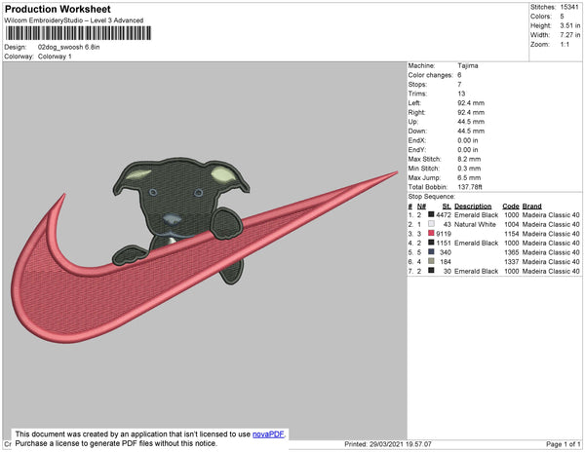Click the beige swatch beside 184
This screenshot has width=585, height=452.
[431, 261]
